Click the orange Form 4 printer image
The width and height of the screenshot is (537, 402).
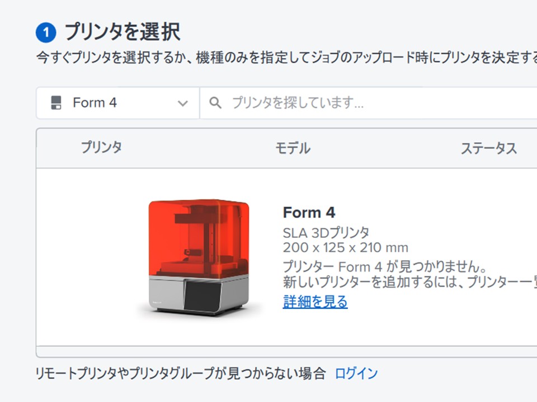pyautogui.click(x=199, y=257)
